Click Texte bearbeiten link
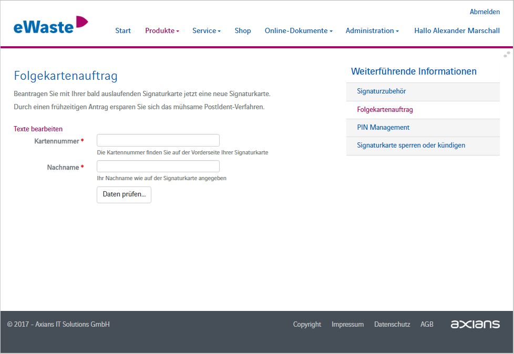The image size is (514, 354). [x=38, y=129]
